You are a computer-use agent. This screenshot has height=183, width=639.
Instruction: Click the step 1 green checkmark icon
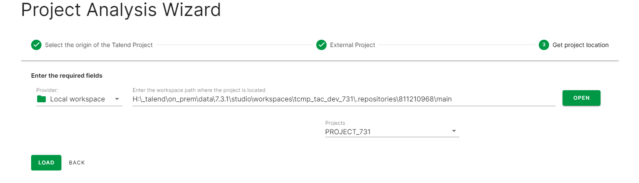pos(36,45)
